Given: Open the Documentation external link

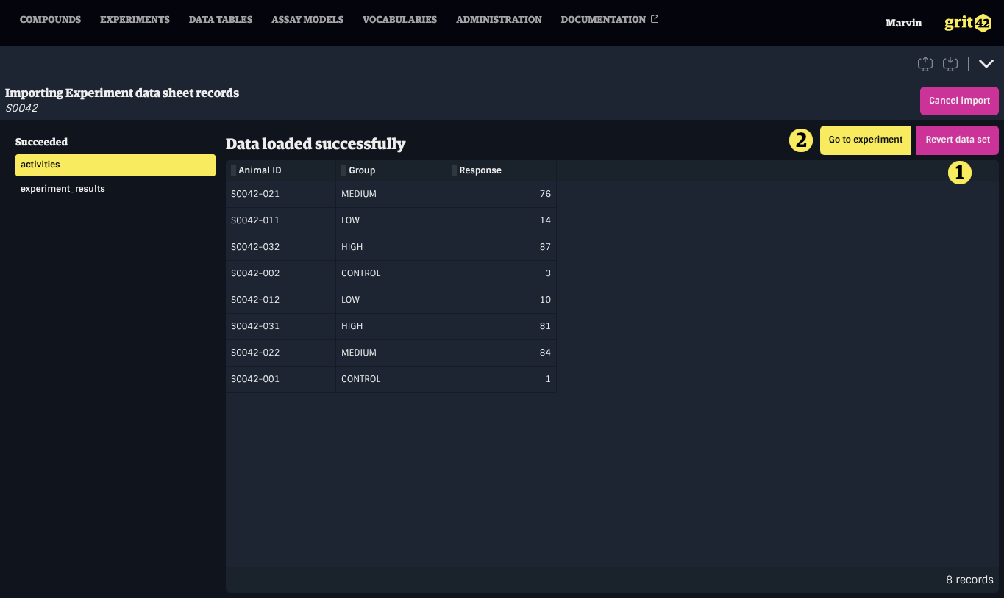Looking at the screenshot, I should tap(610, 20).
